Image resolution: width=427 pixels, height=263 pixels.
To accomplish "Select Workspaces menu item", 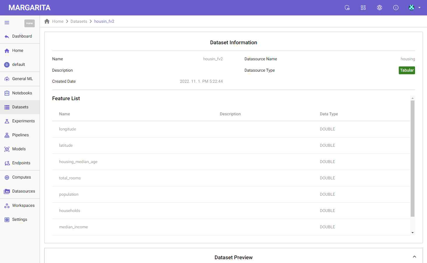I will tap(20, 206).
